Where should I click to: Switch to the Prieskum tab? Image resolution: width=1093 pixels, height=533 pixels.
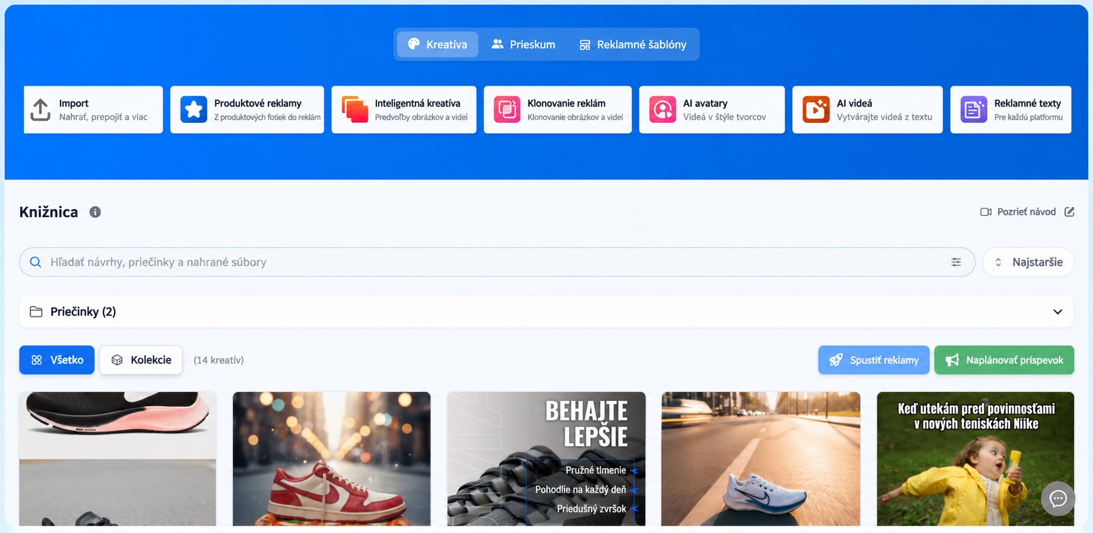(523, 44)
